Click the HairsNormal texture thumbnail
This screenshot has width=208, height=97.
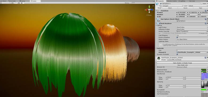[205, 76]
